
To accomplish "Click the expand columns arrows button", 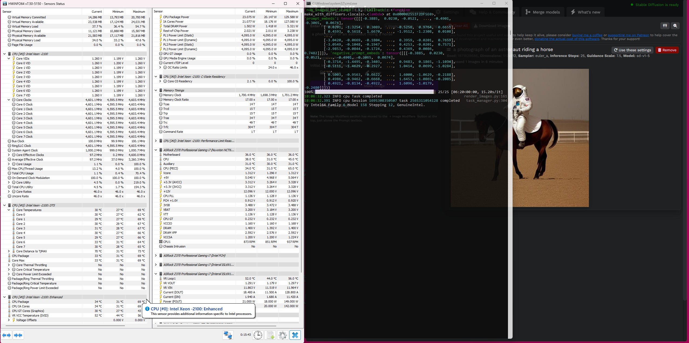I will pos(6,335).
